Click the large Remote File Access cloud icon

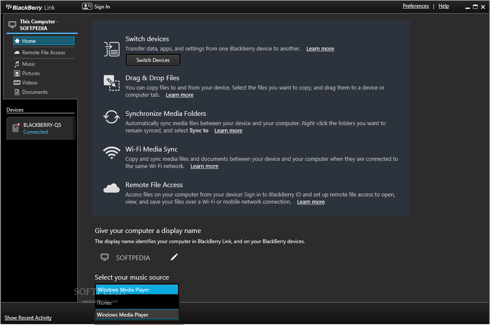111,188
